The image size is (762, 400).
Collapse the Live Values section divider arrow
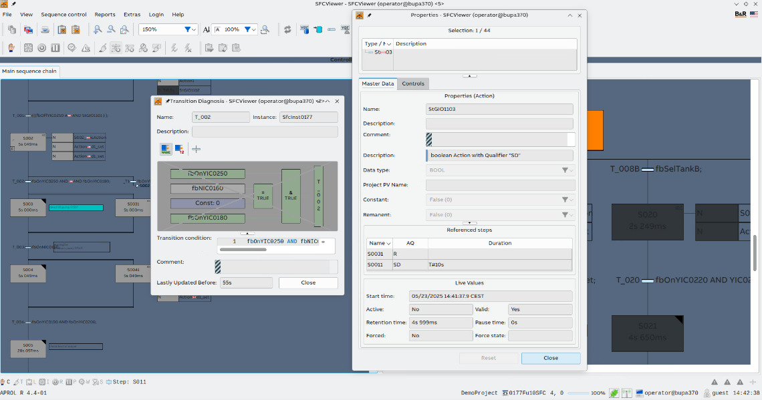[x=469, y=223]
